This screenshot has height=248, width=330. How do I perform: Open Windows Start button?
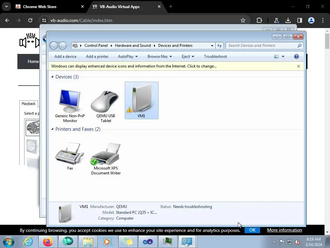coord(8,242)
